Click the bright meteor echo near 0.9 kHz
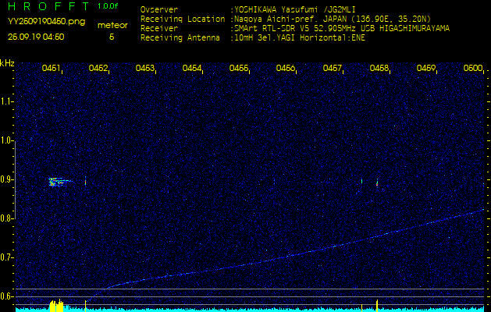Screen dimensions: 491x312 point(57,182)
